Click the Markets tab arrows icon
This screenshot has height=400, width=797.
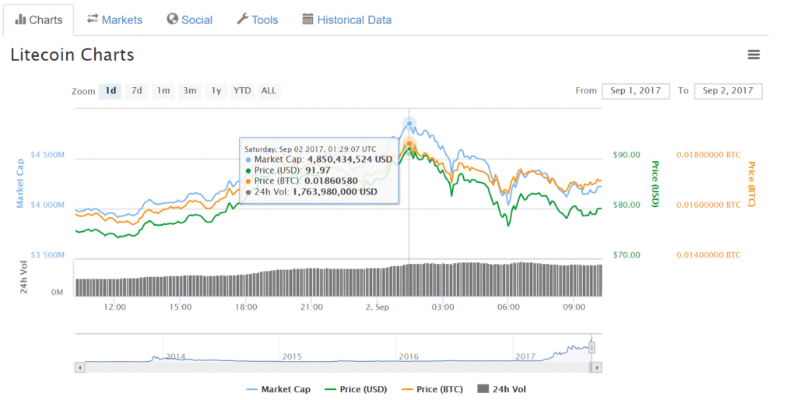[x=93, y=19]
